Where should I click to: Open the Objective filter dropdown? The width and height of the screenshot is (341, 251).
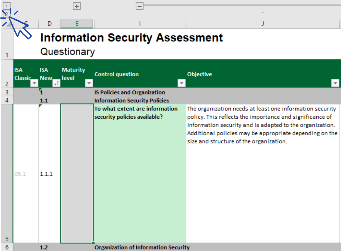point(335,84)
